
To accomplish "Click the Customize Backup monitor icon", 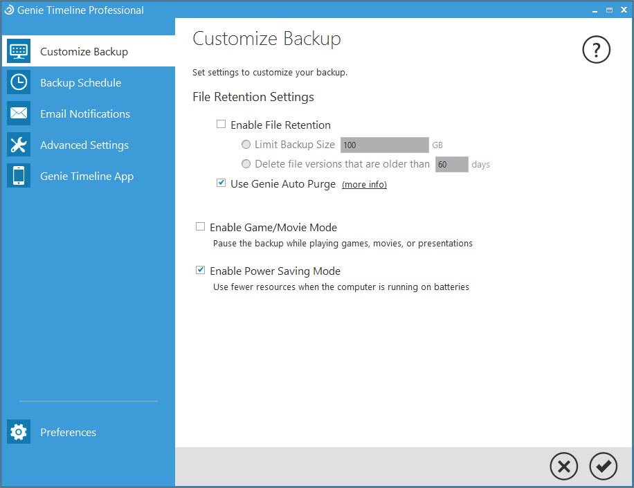I will (x=19, y=51).
